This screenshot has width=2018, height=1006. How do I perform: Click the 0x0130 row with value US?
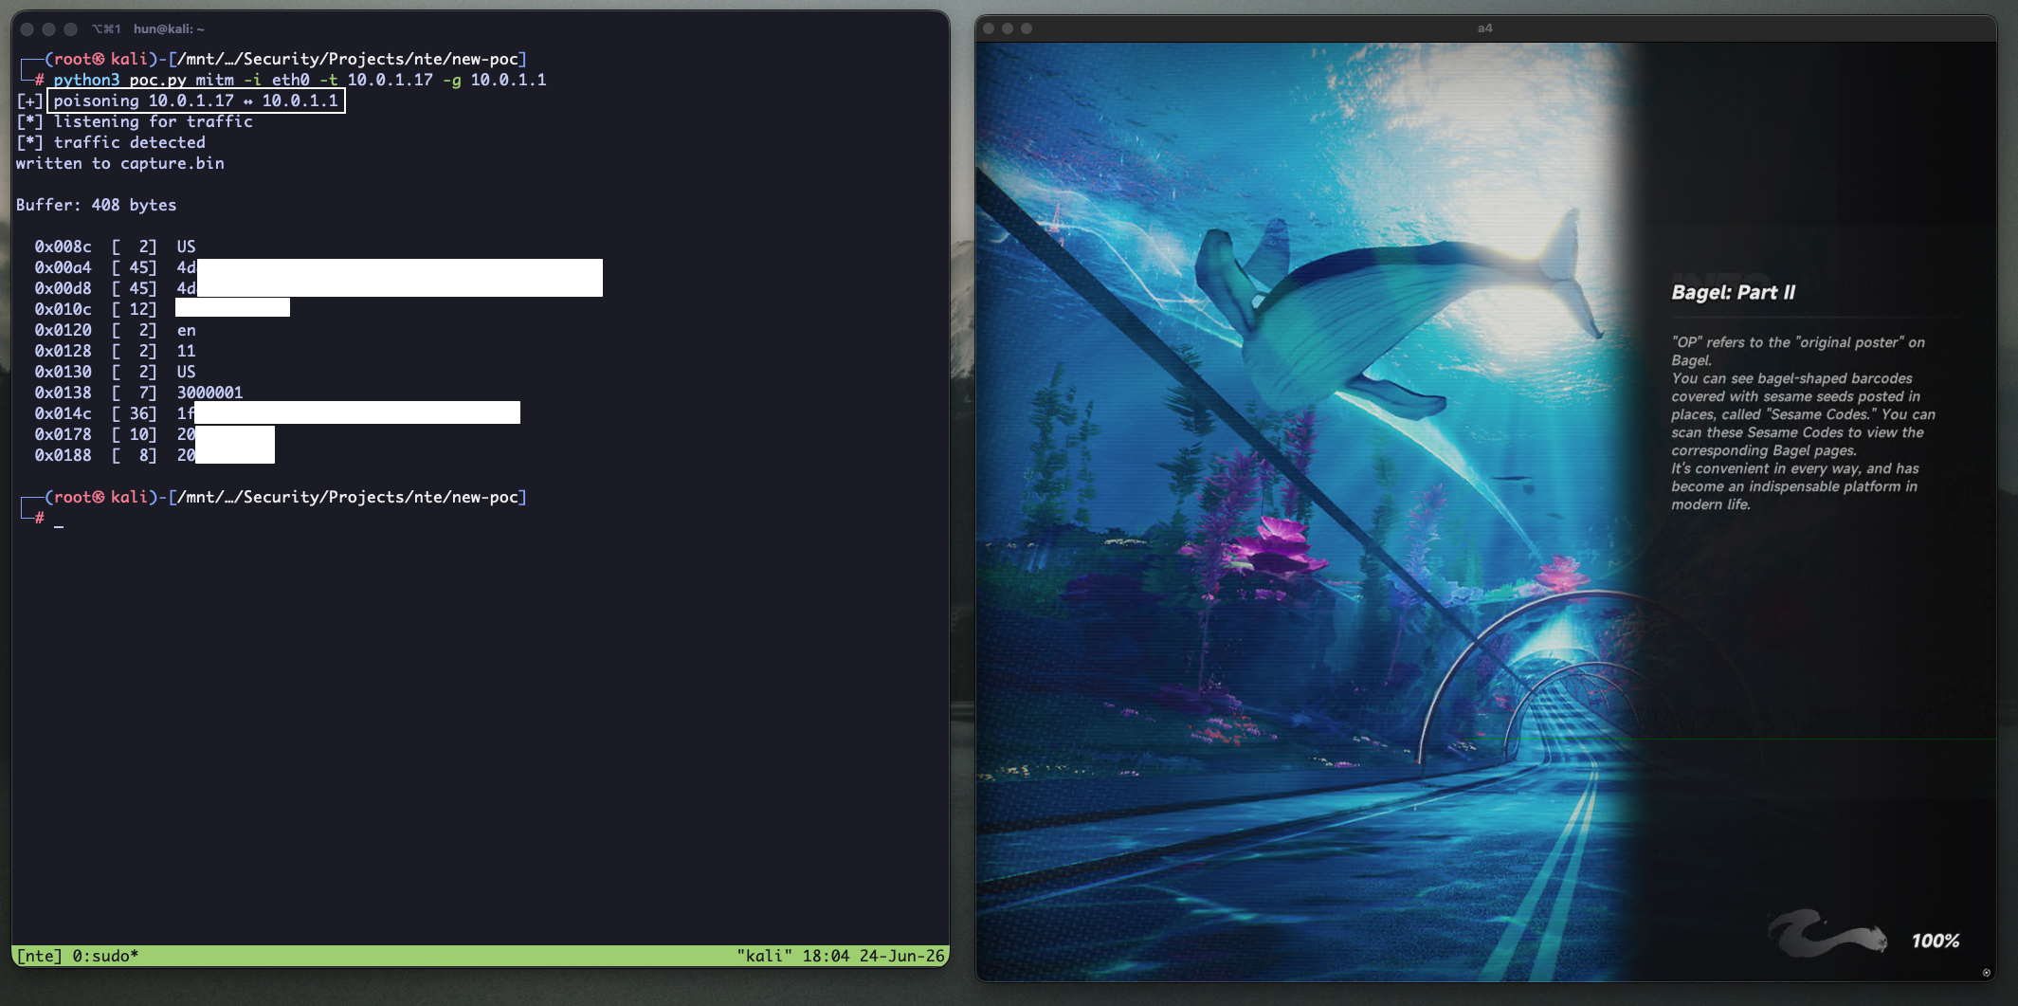click(115, 372)
